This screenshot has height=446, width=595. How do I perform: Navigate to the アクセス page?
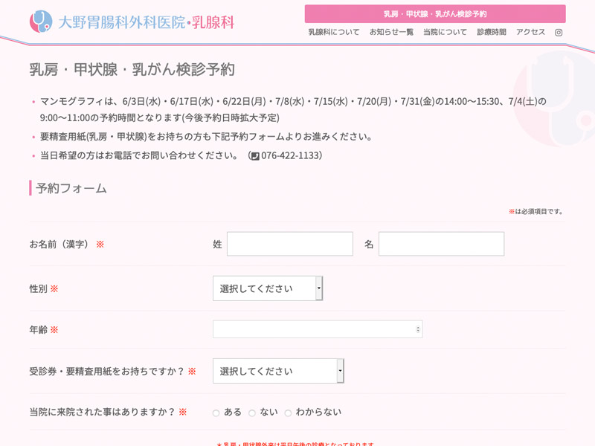(530, 33)
